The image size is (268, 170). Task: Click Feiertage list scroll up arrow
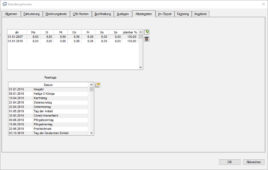click(92, 84)
